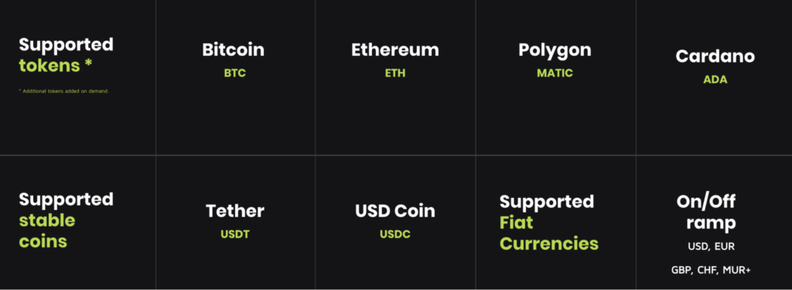Select the USDT ticker label

[x=235, y=234]
